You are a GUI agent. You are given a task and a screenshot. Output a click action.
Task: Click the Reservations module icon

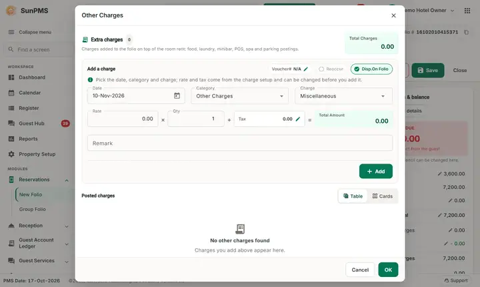tap(11, 180)
